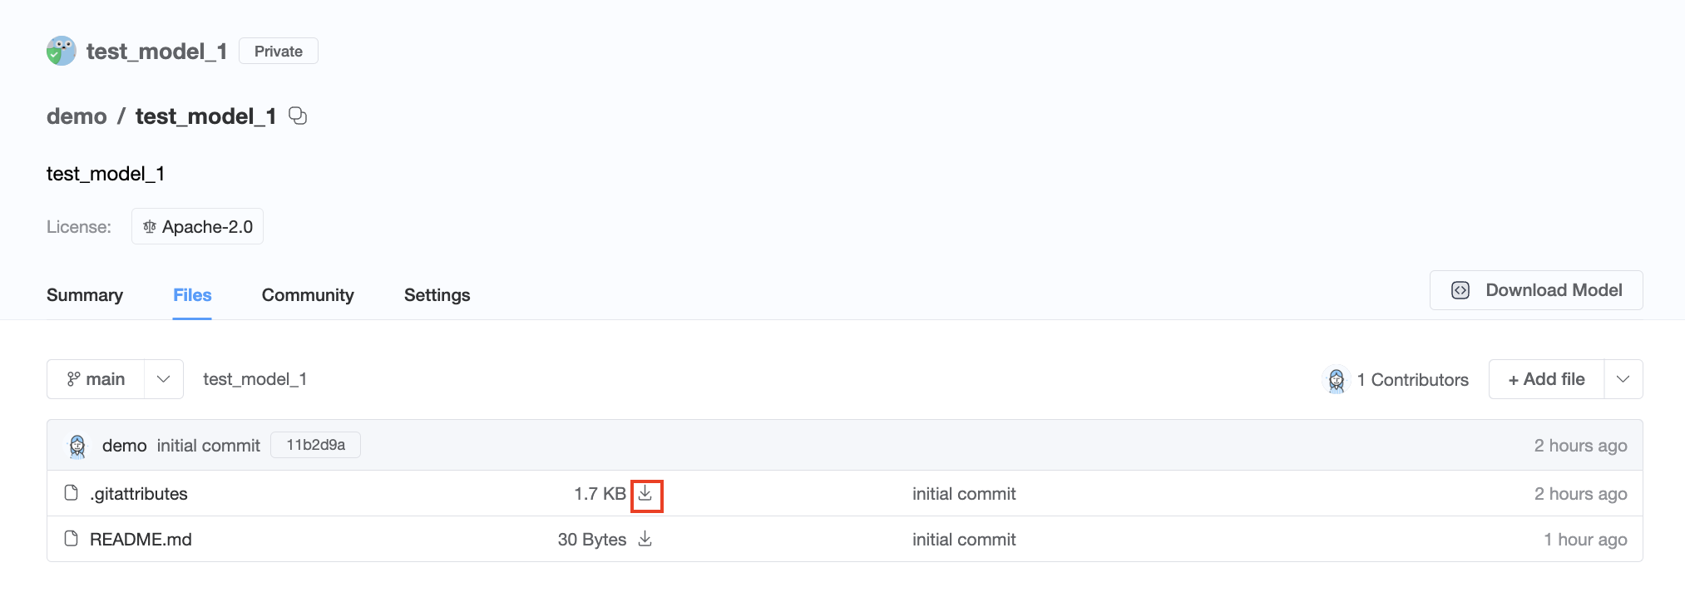Screen dimensions: 1685x612
Task: Copy the demo/test_model_1 repository path
Action: [x=298, y=116]
